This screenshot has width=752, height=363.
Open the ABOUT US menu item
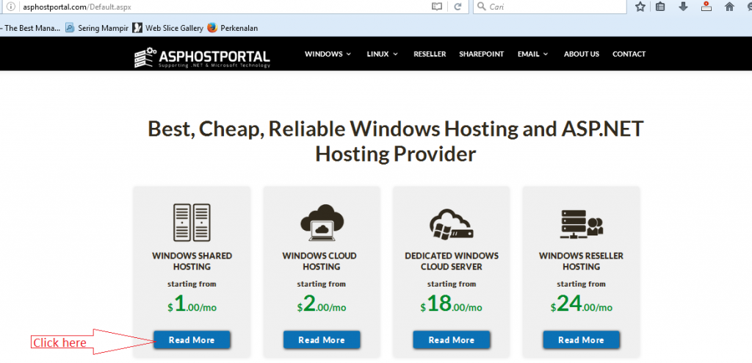click(x=582, y=54)
